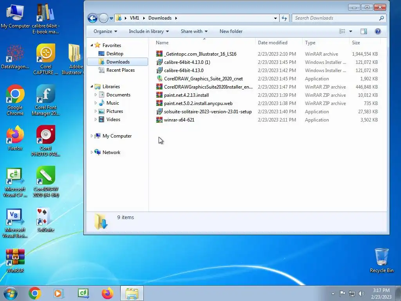The image size is (401, 301).
Task: Show hidden tray icons arrow
Action: tap(333, 294)
